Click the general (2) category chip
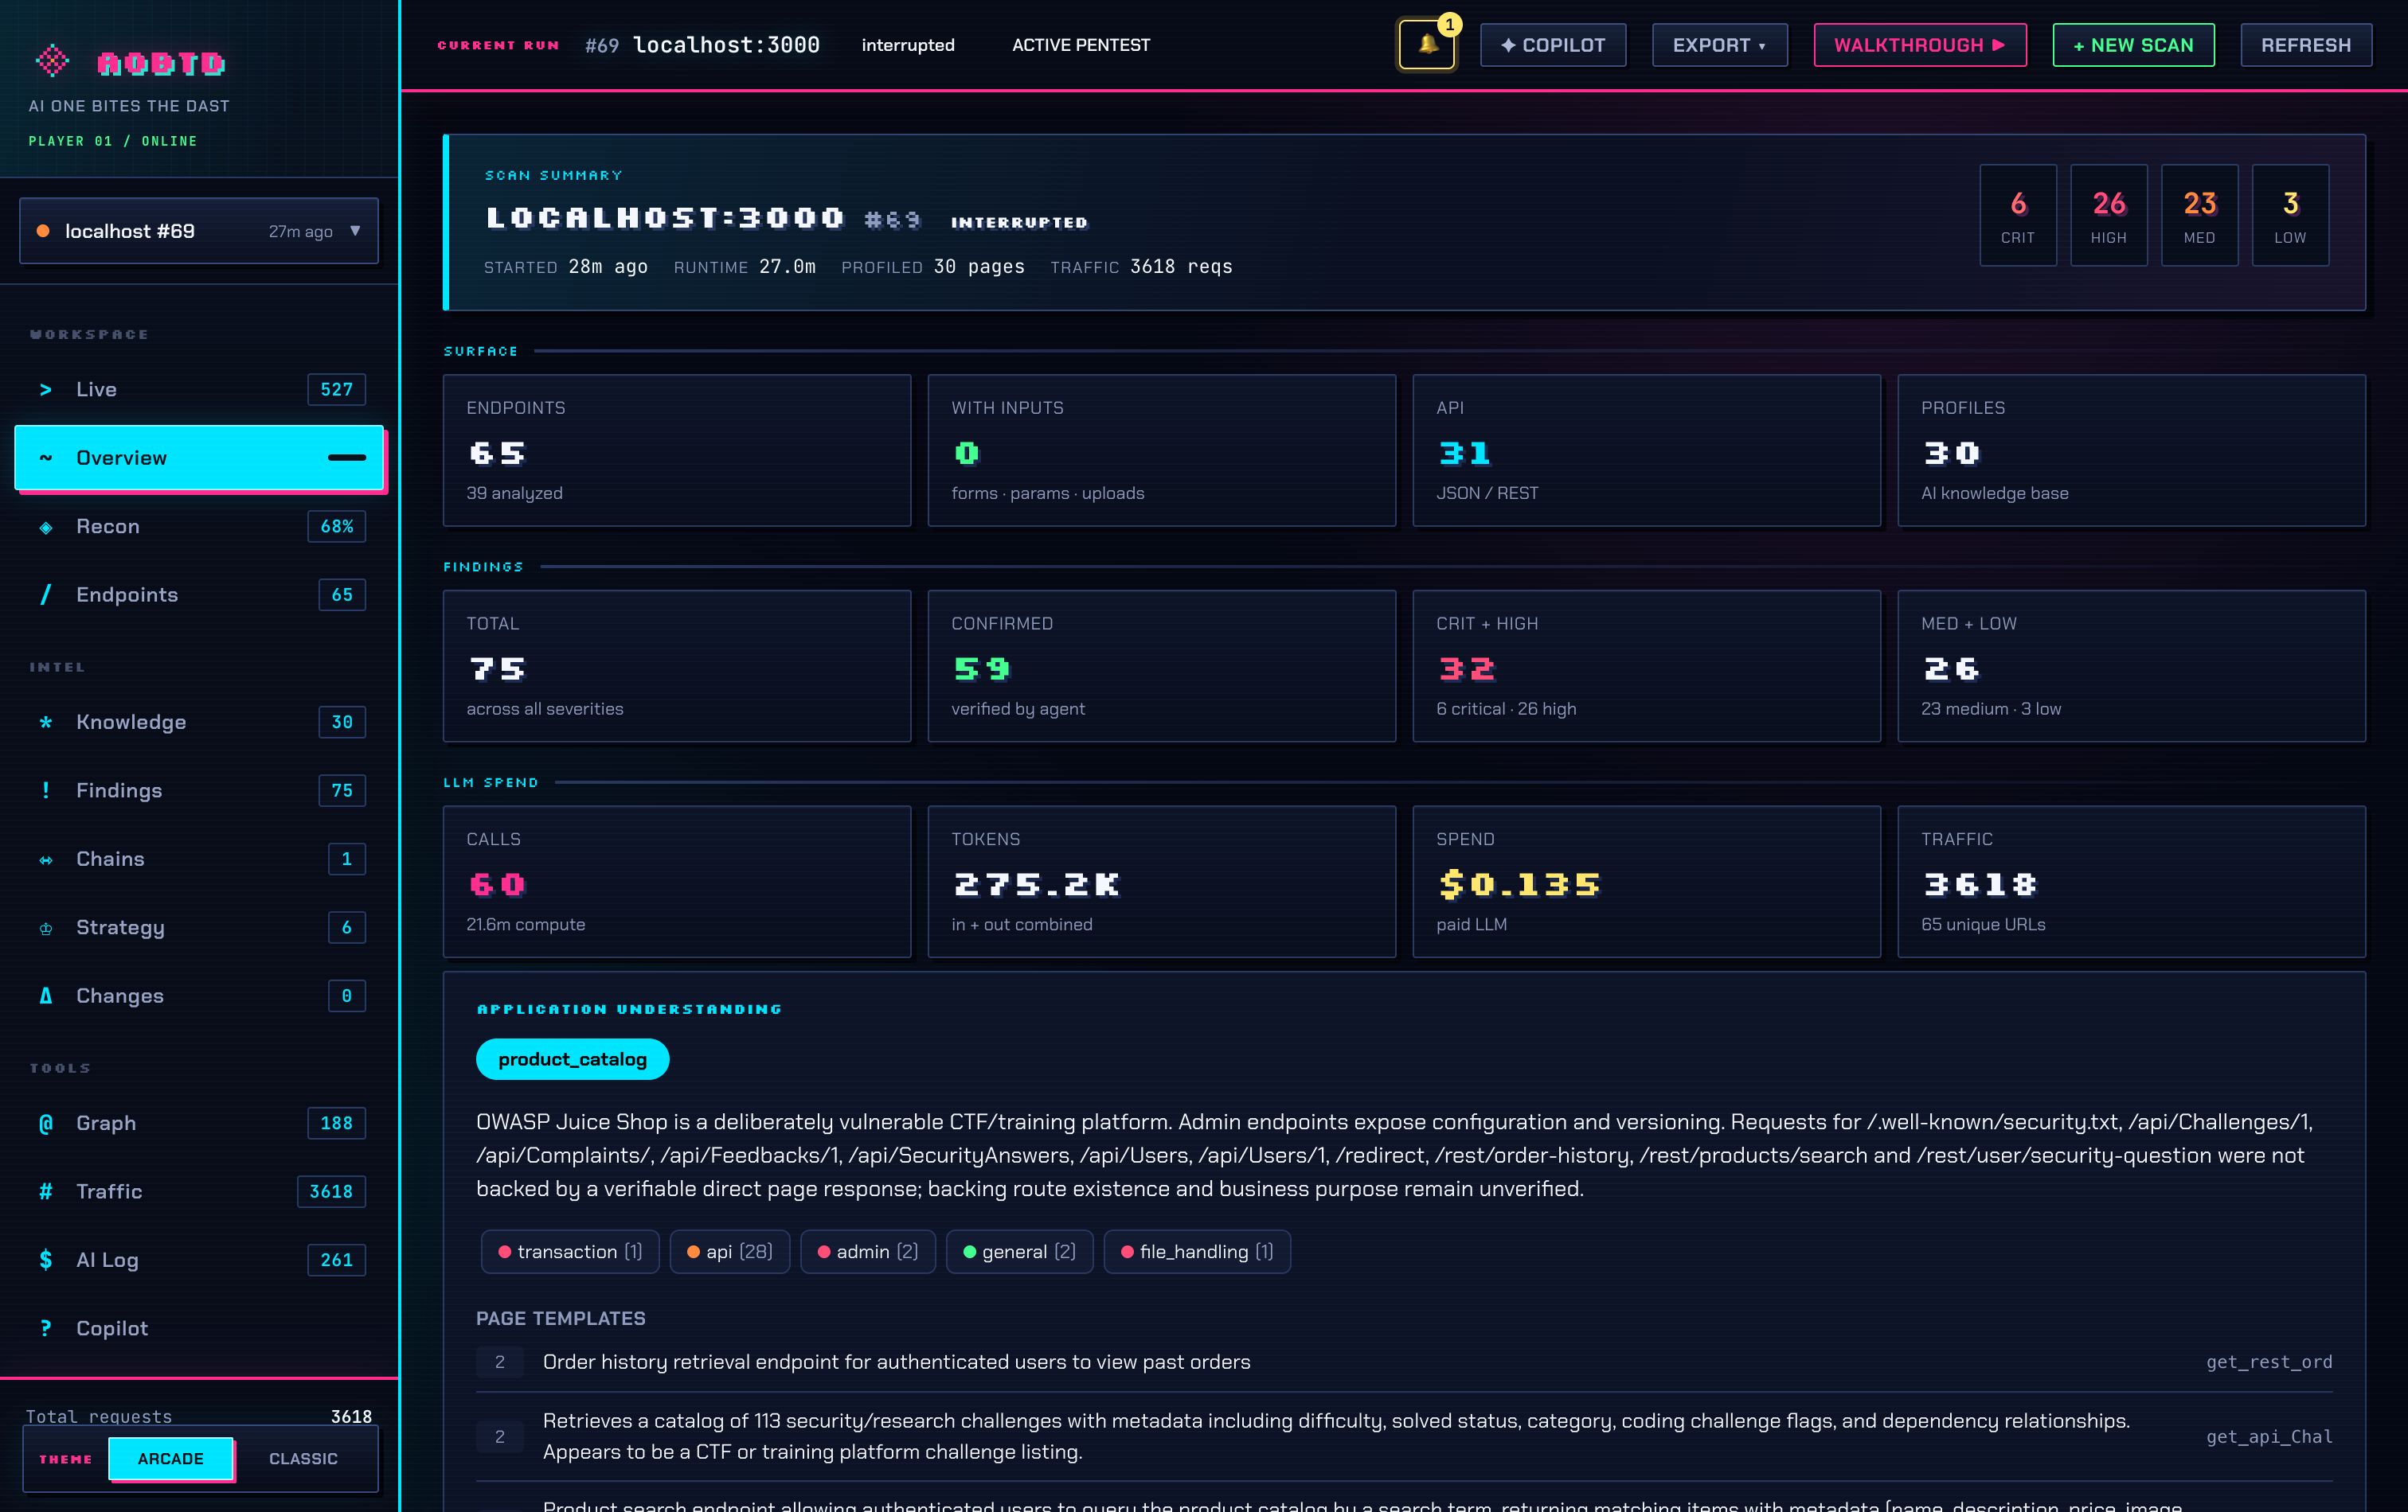Image resolution: width=2408 pixels, height=1512 pixels. click(1019, 1252)
